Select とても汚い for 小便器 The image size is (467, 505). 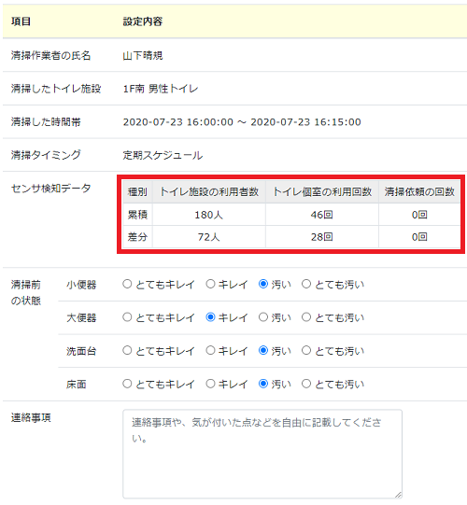[x=306, y=284]
